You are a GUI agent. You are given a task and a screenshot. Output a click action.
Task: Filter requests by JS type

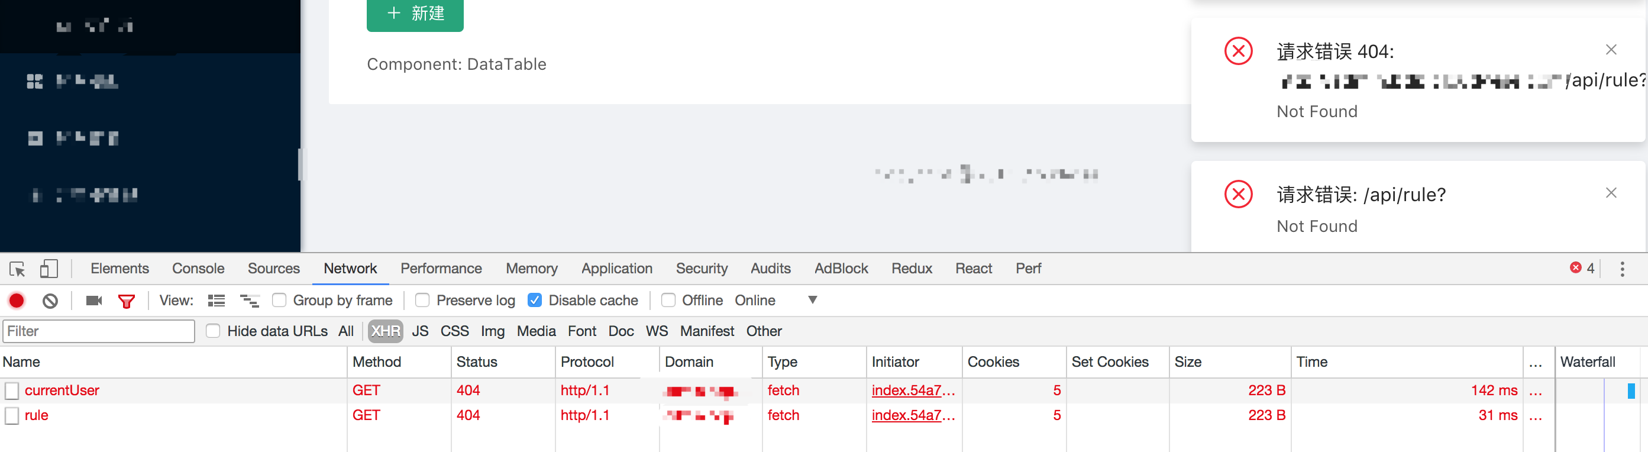[x=421, y=331]
